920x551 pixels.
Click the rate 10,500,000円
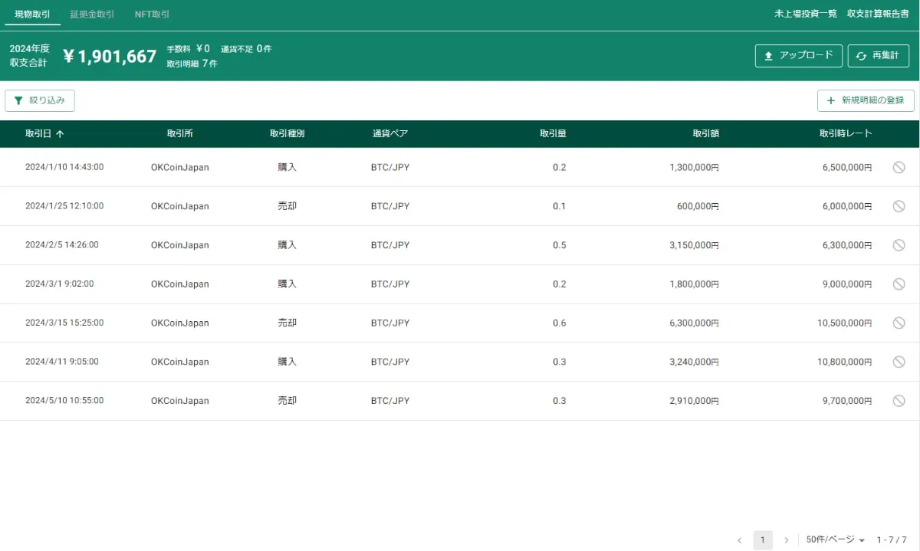844,323
